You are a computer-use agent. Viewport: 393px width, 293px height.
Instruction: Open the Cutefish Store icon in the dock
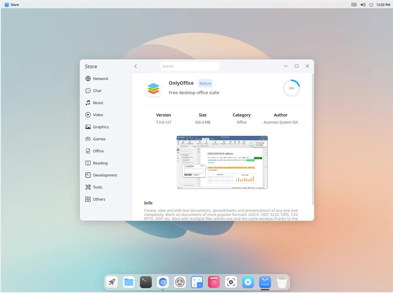265,282
